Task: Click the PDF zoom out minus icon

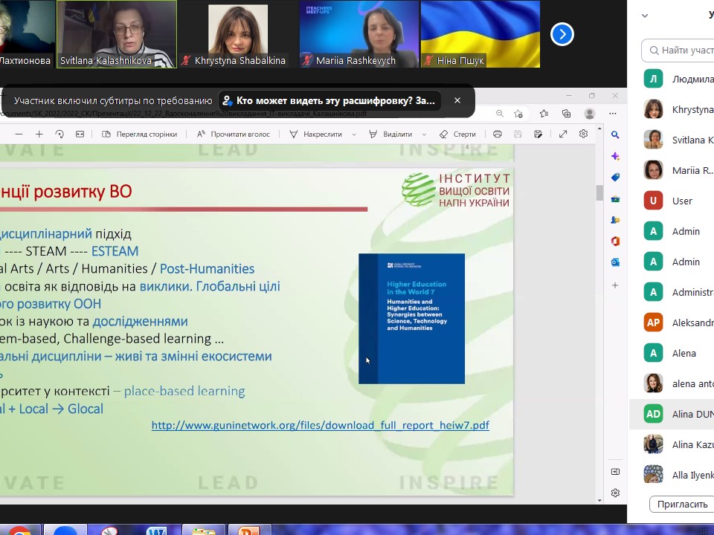Action: 19,134
